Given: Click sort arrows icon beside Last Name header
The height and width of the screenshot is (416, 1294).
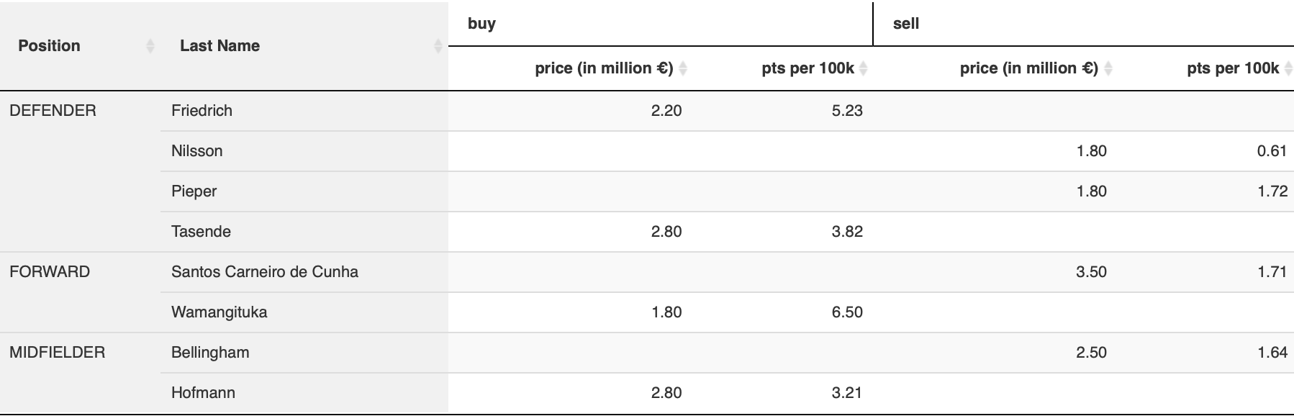Looking at the screenshot, I should tap(438, 46).
